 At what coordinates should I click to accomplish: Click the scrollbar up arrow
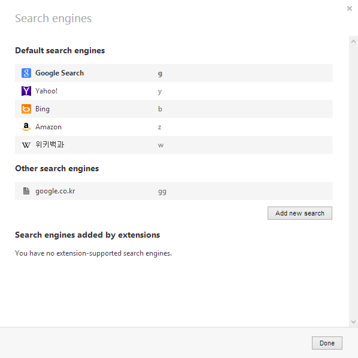(x=353, y=41)
